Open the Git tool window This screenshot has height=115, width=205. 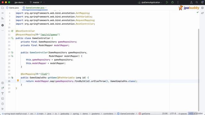[3, 109]
